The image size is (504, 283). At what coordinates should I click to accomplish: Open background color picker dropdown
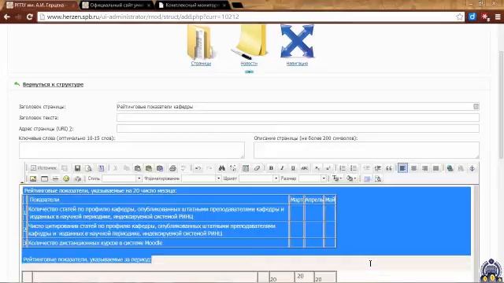(351, 178)
